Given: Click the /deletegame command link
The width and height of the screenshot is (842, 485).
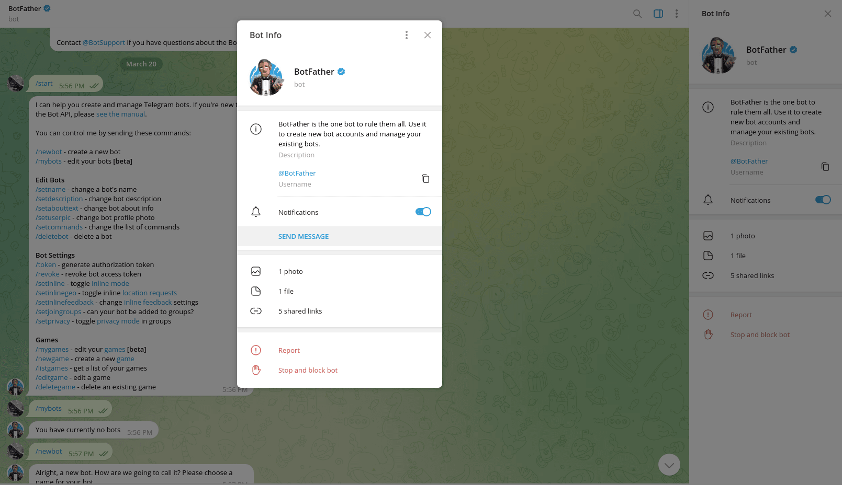Looking at the screenshot, I should [55, 387].
